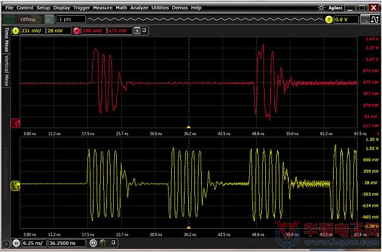Open the Measurements side panel tab

coord(6,173)
